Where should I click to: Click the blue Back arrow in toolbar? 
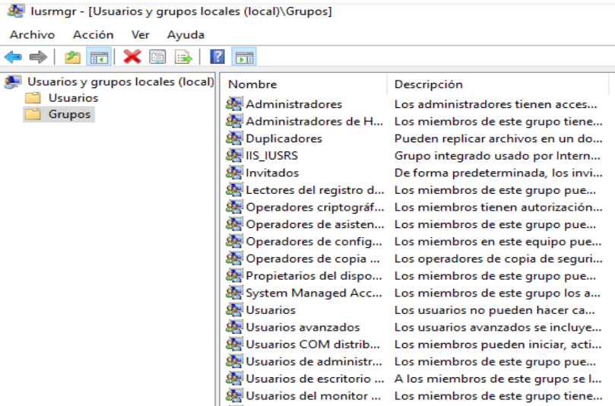tap(13, 57)
